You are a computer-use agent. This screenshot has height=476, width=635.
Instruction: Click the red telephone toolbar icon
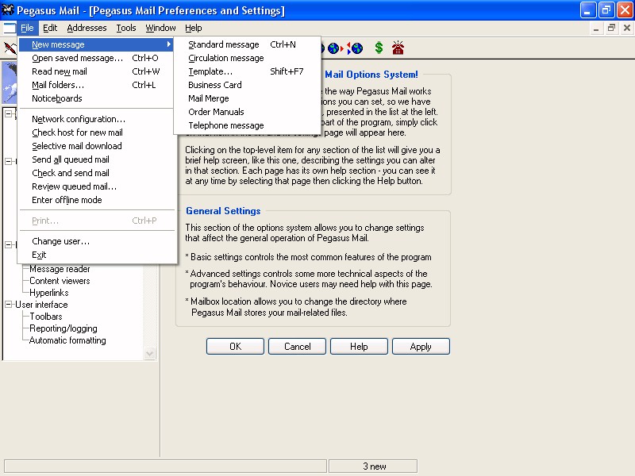coord(398,48)
